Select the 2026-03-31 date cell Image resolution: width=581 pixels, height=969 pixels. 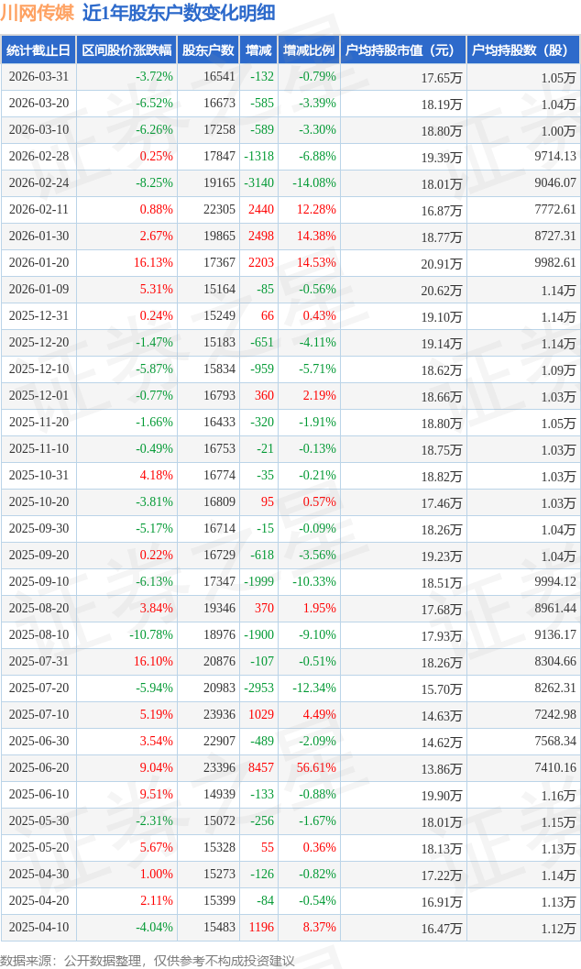coord(38,77)
